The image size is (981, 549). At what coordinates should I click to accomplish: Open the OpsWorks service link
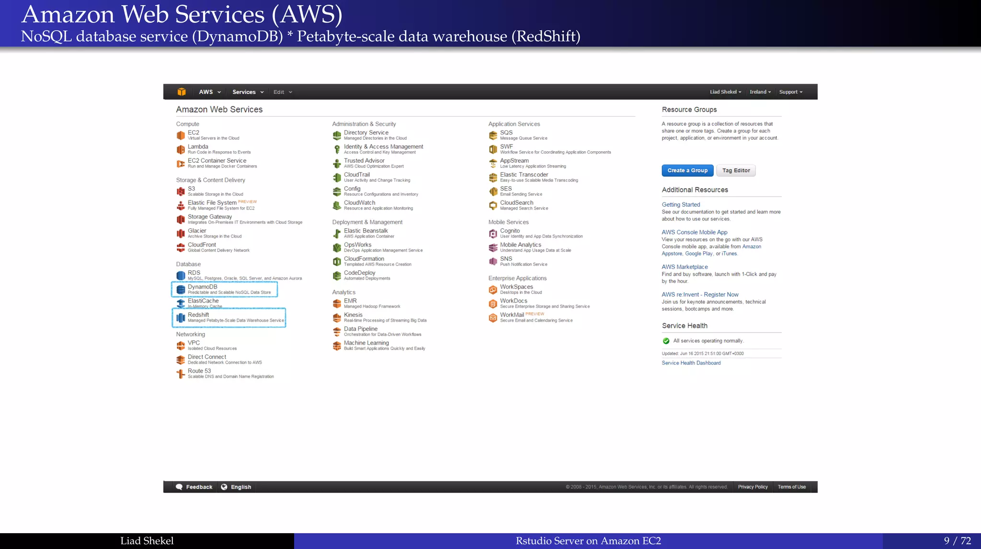click(x=357, y=245)
